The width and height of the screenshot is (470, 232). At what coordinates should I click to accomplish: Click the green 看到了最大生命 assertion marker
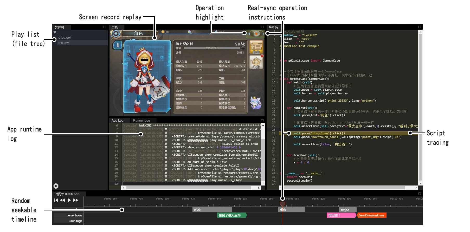[x=232, y=215]
